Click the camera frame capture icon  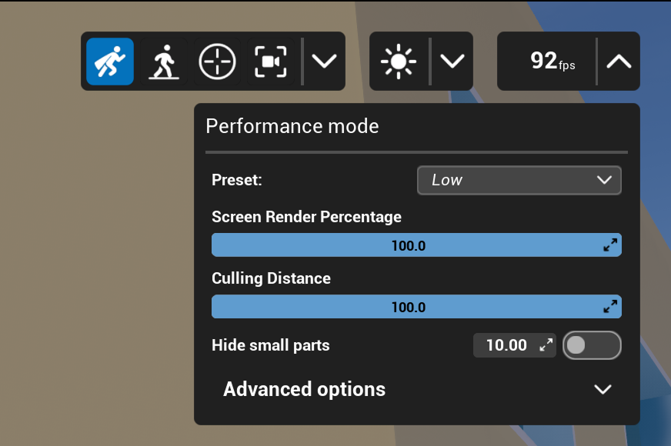[x=270, y=61]
